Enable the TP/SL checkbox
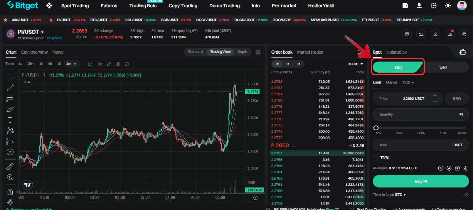 click(x=375, y=158)
